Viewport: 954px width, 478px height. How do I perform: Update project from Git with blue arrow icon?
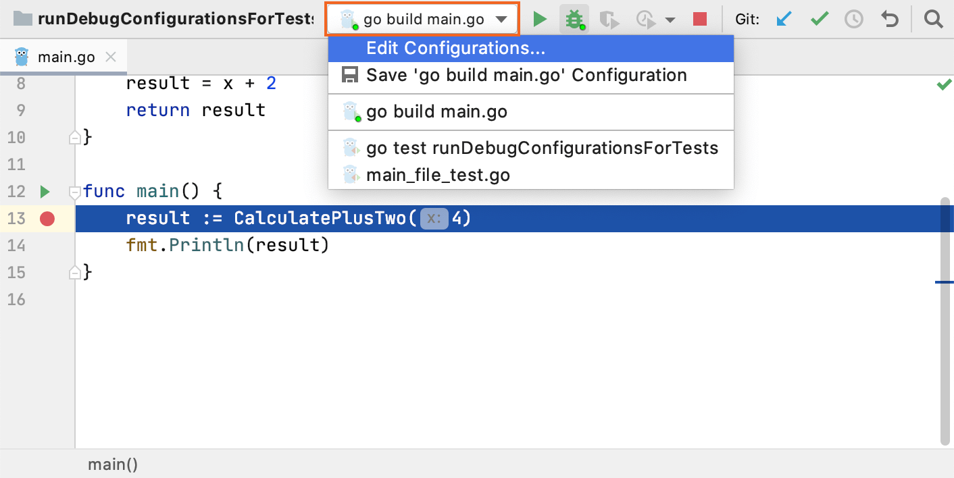tap(784, 18)
